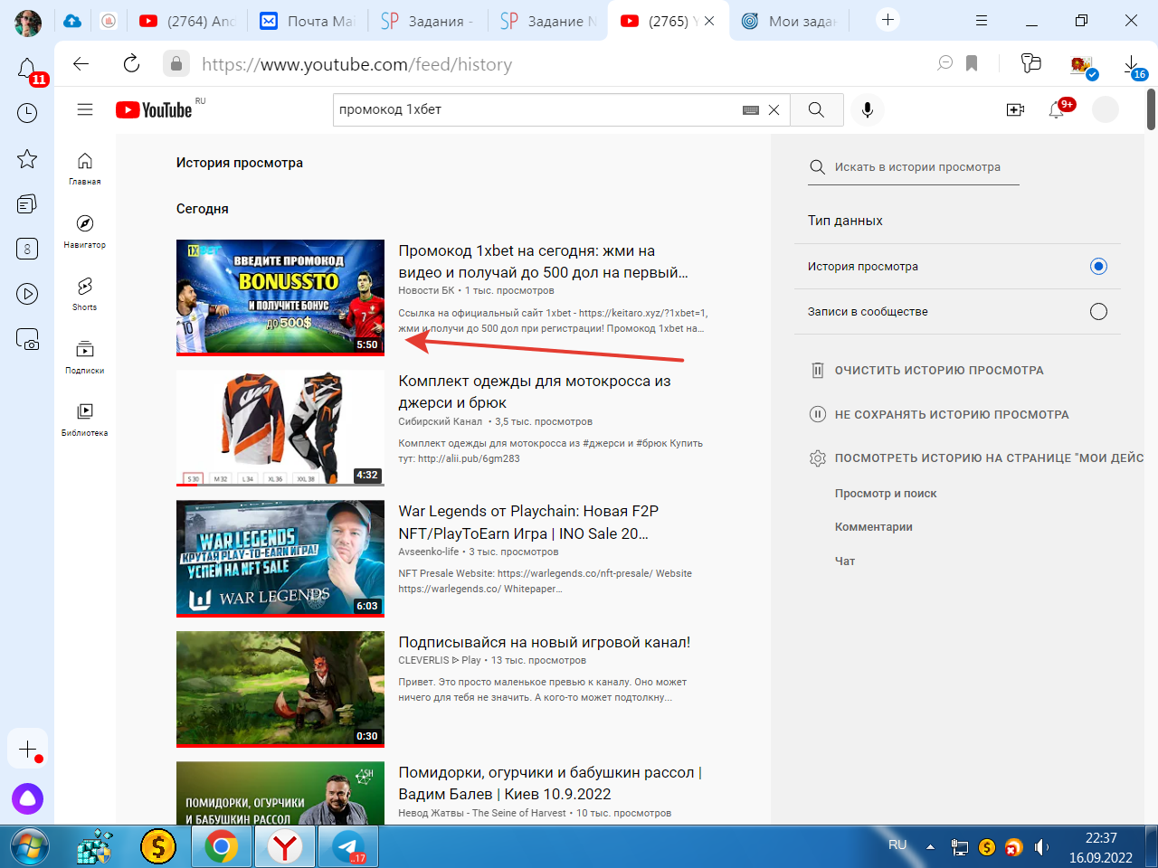1158x868 pixels.
Task: Open the create video camera icon
Action: (1015, 109)
